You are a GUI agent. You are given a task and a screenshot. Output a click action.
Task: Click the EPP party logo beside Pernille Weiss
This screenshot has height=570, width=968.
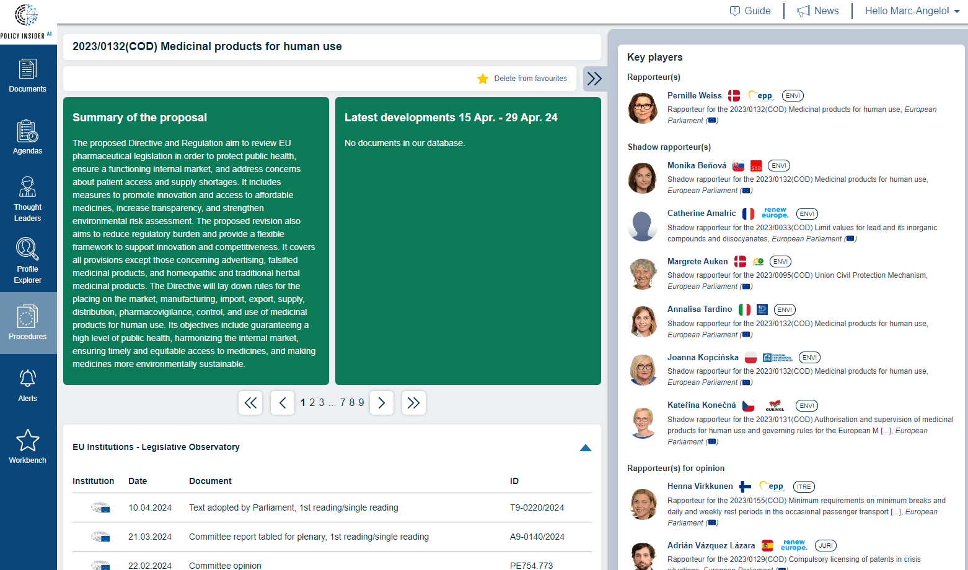[x=761, y=95]
